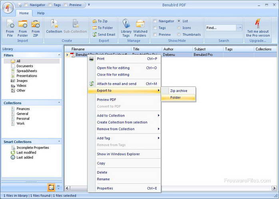Image resolution: width=279 pixels, height=199 pixels.
Task: Choose Show in Windows Explorer
Action: [125, 154]
